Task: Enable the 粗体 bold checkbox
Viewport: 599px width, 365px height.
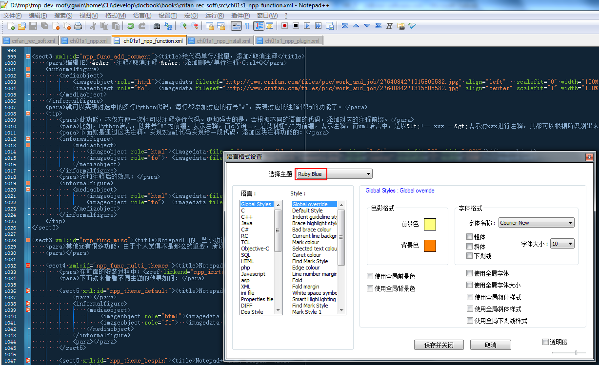Action: point(470,237)
